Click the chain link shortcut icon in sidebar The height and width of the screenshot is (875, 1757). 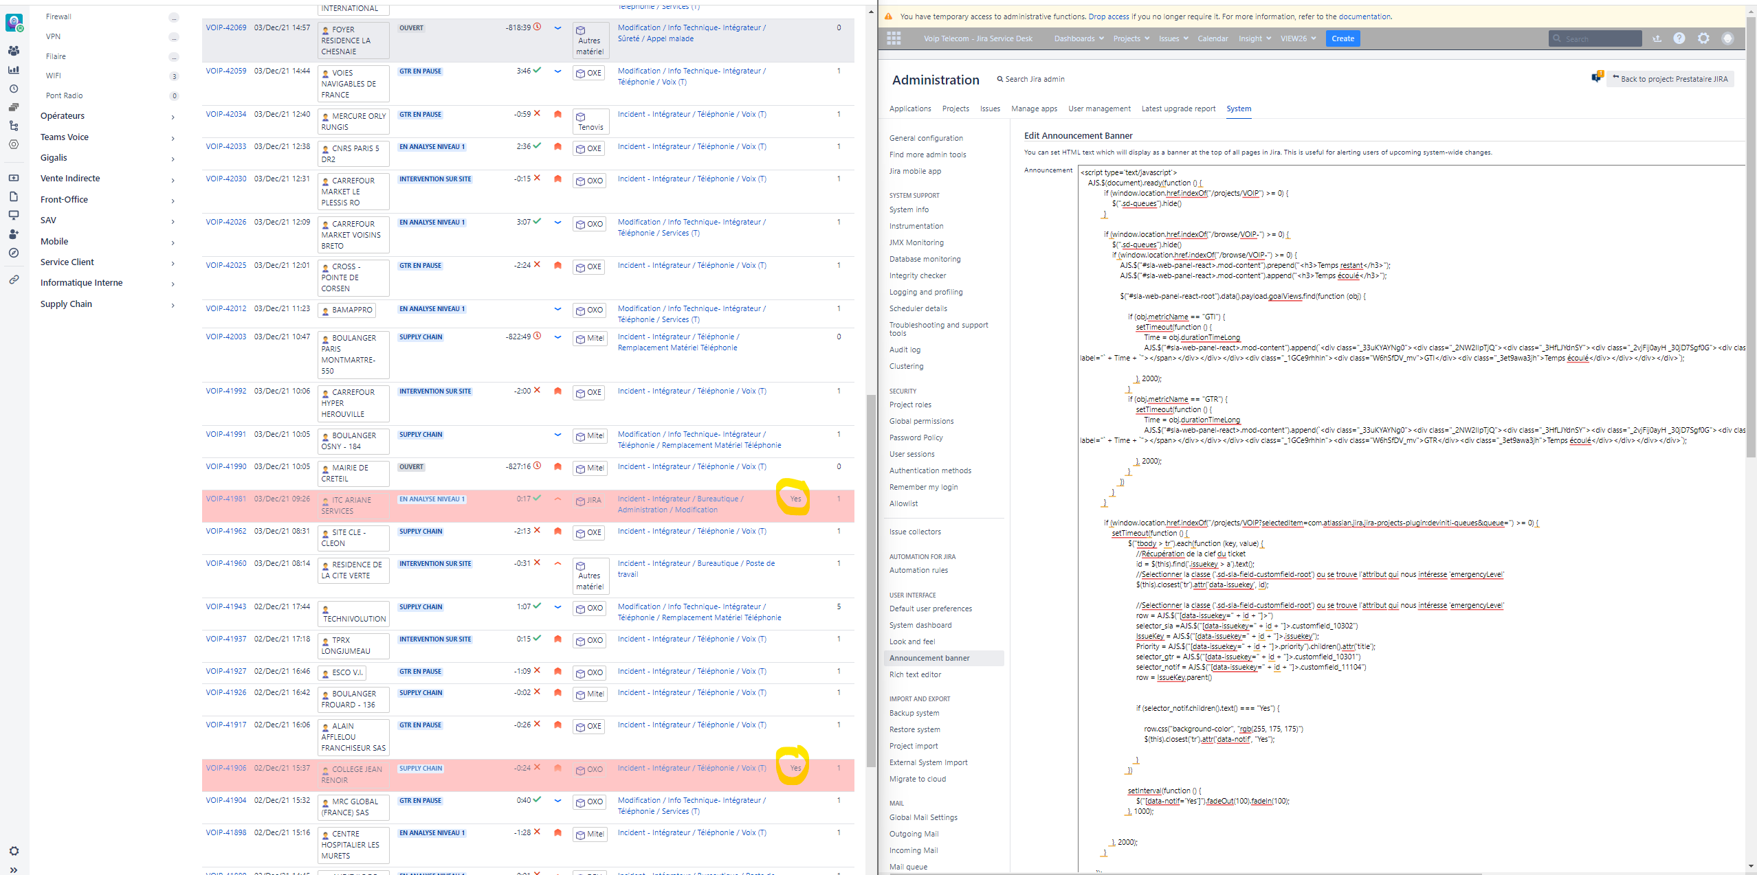point(14,280)
